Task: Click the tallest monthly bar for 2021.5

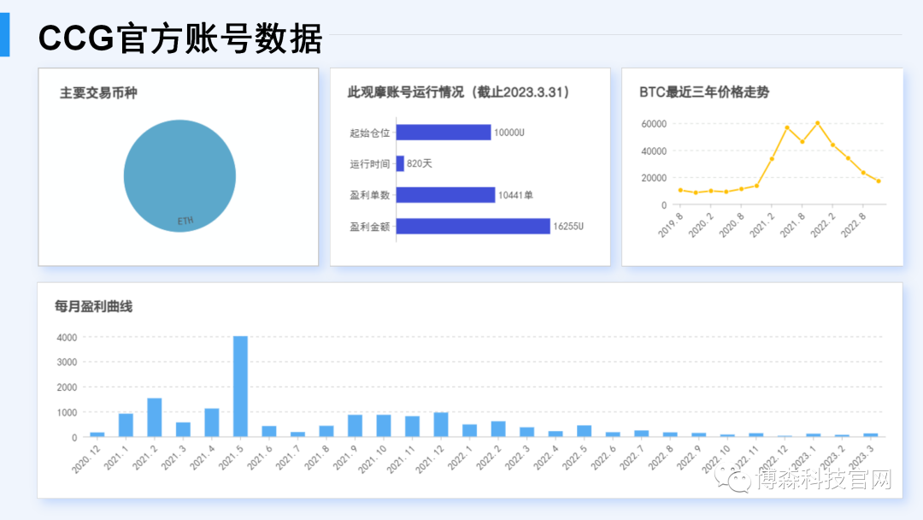Action: 240,387
